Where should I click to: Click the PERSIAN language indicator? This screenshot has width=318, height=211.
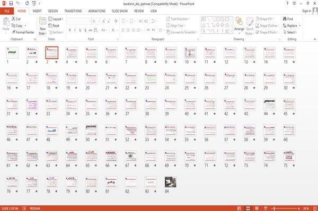pyautogui.click(x=35, y=208)
